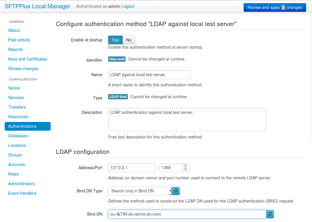Go to Server configuration

pyautogui.click(x=14, y=88)
